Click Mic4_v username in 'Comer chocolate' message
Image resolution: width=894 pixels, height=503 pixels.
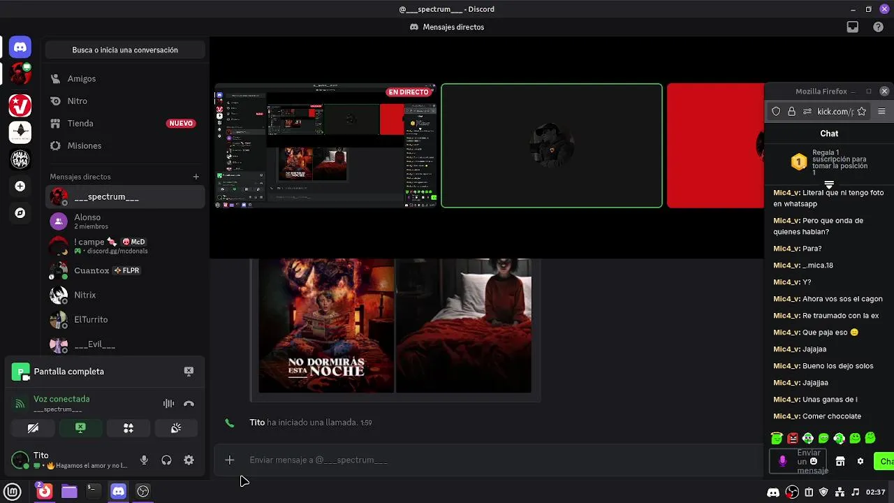pos(786,416)
